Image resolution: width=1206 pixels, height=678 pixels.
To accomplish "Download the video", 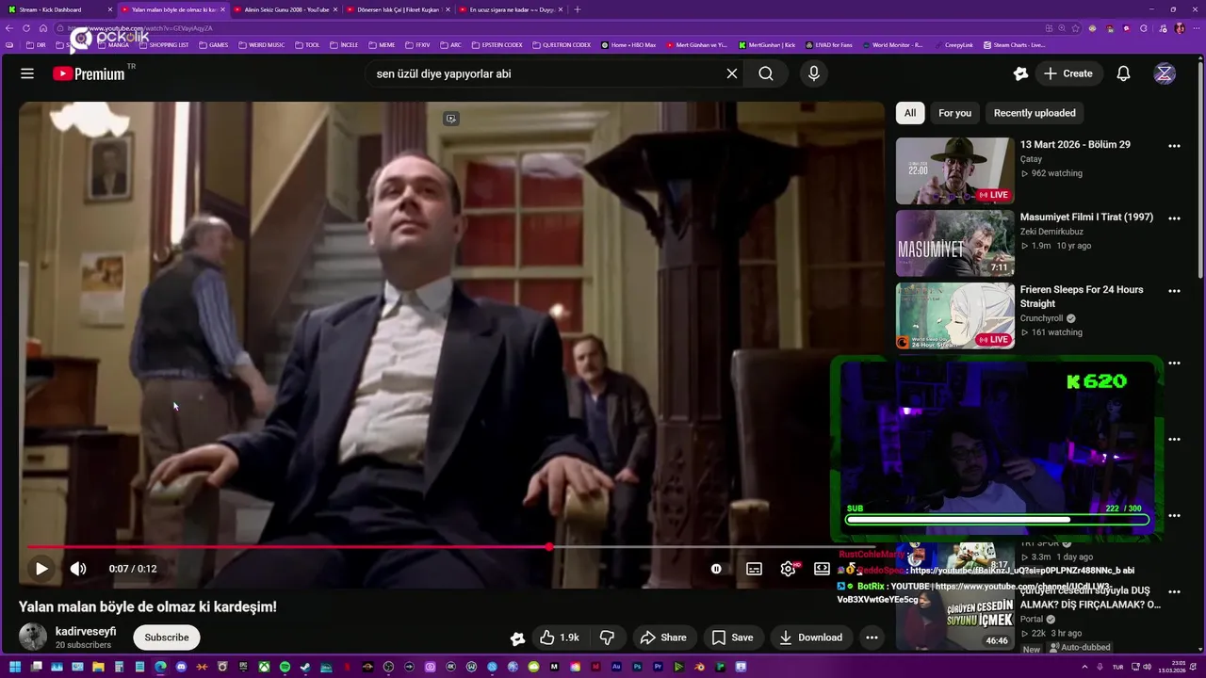I will pos(810,638).
